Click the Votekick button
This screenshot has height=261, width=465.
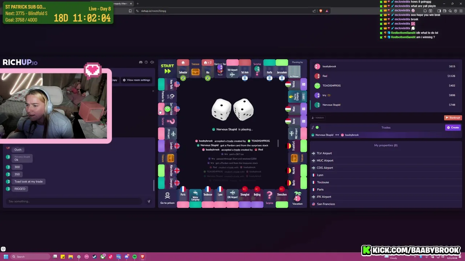pyautogui.click(x=318, y=118)
